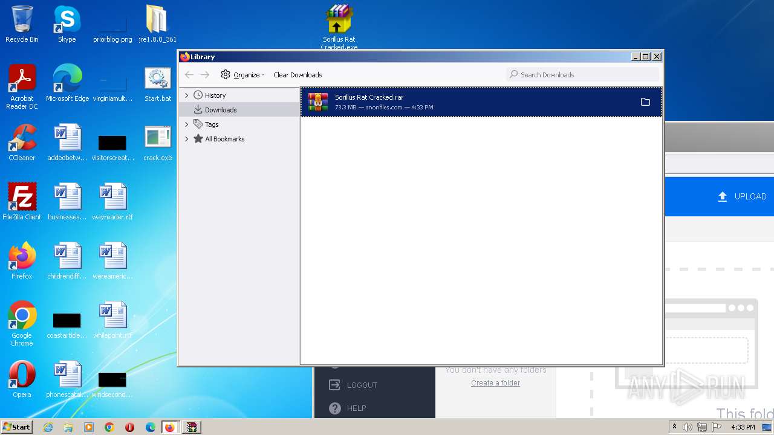Expand the History tree node

[186, 95]
